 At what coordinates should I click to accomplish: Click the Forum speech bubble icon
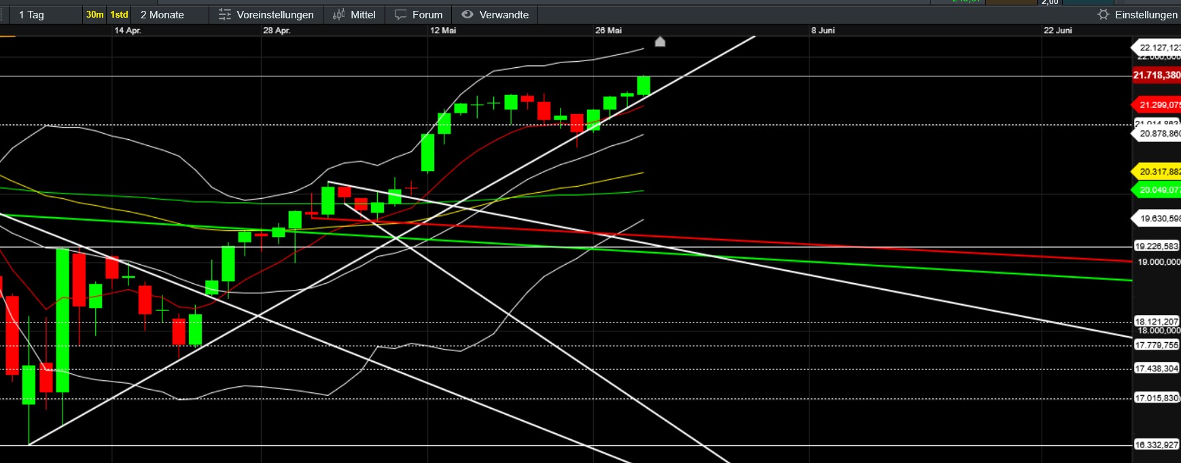401,14
